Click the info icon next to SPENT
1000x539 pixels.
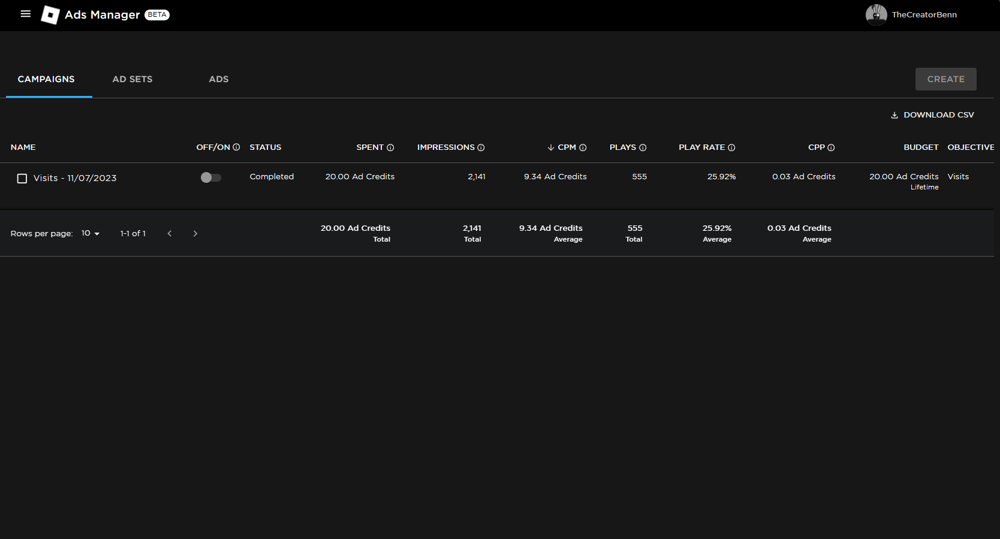click(x=390, y=147)
